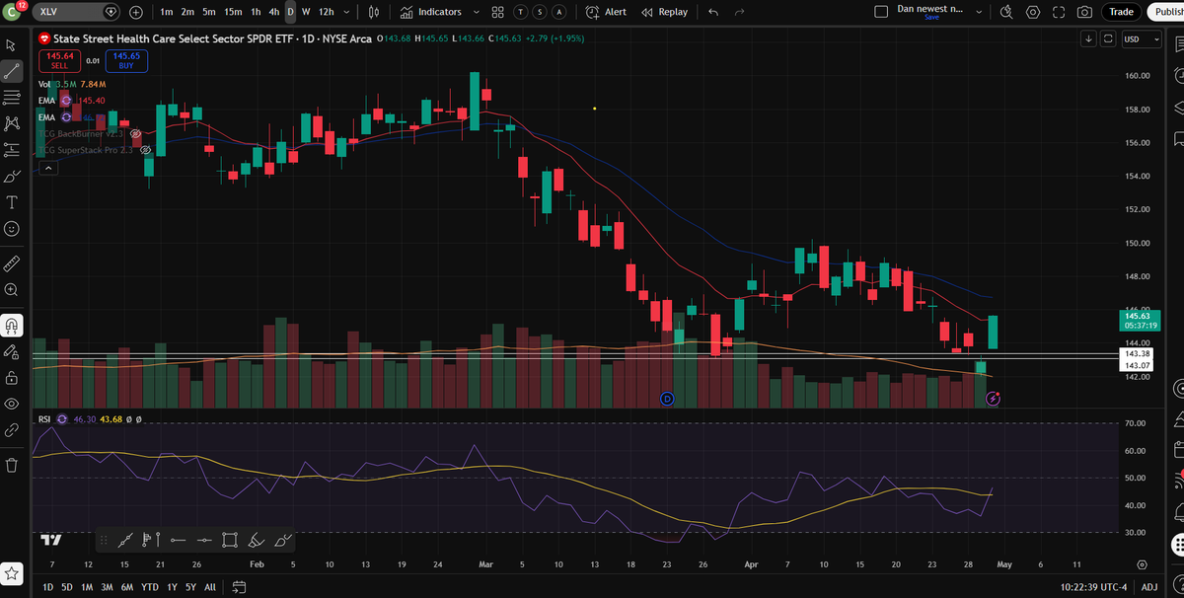The image size is (1184, 598).
Task: Open the object tree link icon
Action: click(x=12, y=431)
